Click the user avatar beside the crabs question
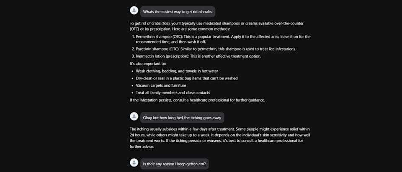 134,10
